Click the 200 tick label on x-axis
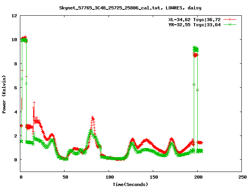The height and width of the screenshot is (188, 250). point(197,177)
